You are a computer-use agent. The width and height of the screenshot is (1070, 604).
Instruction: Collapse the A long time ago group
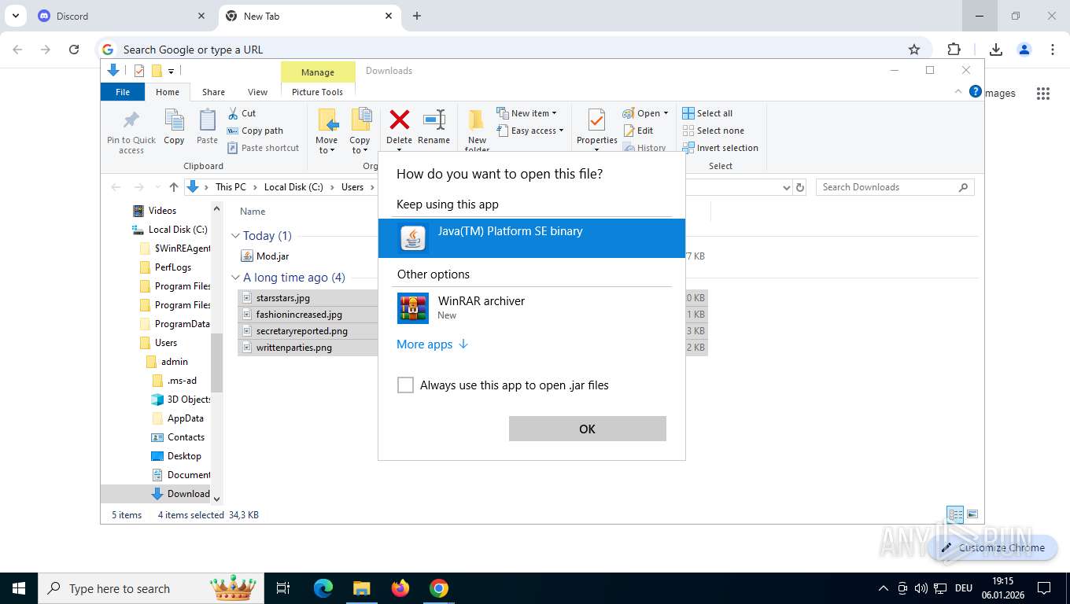[x=235, y=278]
